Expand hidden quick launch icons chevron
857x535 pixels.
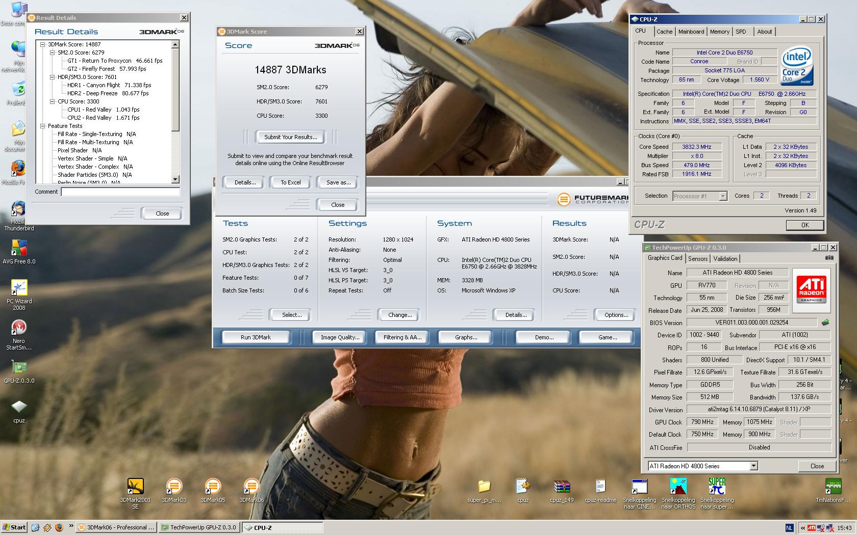(71, 527)
